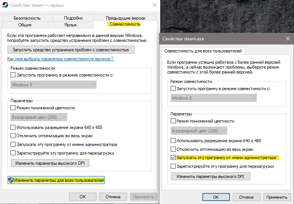Open the Ярлык tab
The height and width of the screenshot is (204, 294).
(x=70, y=25)
